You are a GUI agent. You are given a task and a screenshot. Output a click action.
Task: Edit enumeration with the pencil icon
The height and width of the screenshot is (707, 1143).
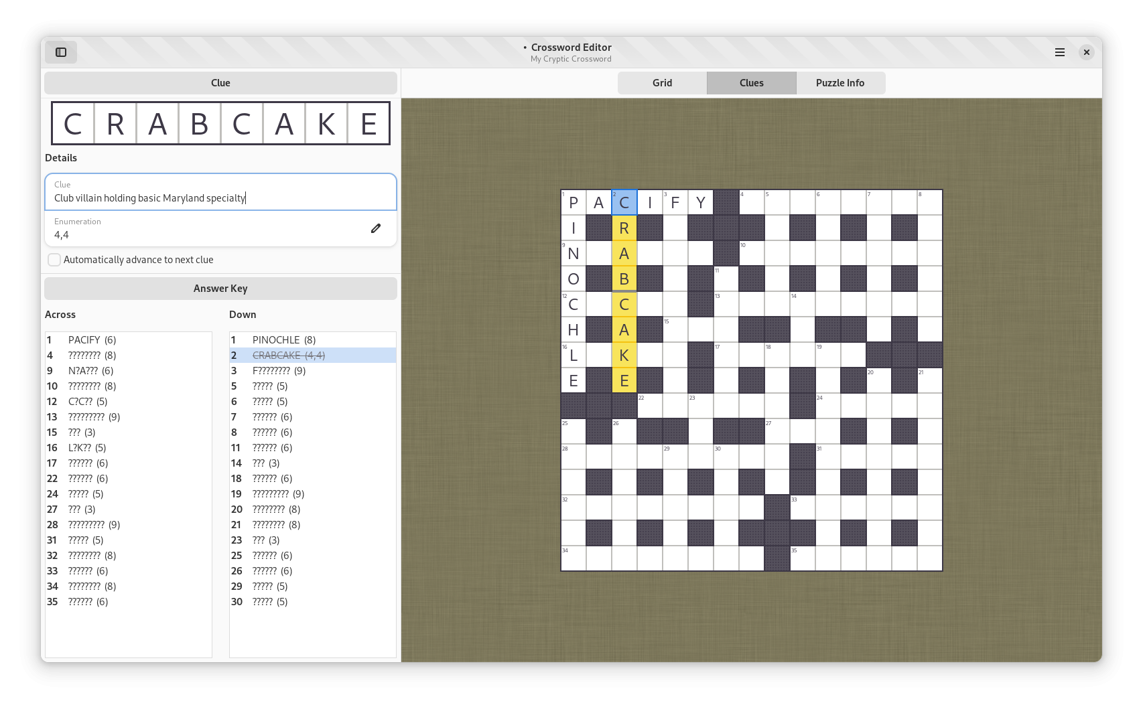(376, 228)
